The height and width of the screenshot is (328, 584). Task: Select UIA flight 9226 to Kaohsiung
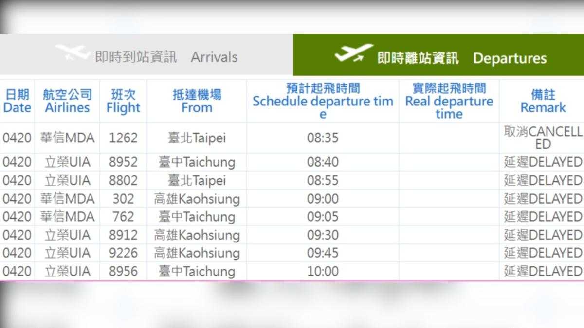click(123, 253)
